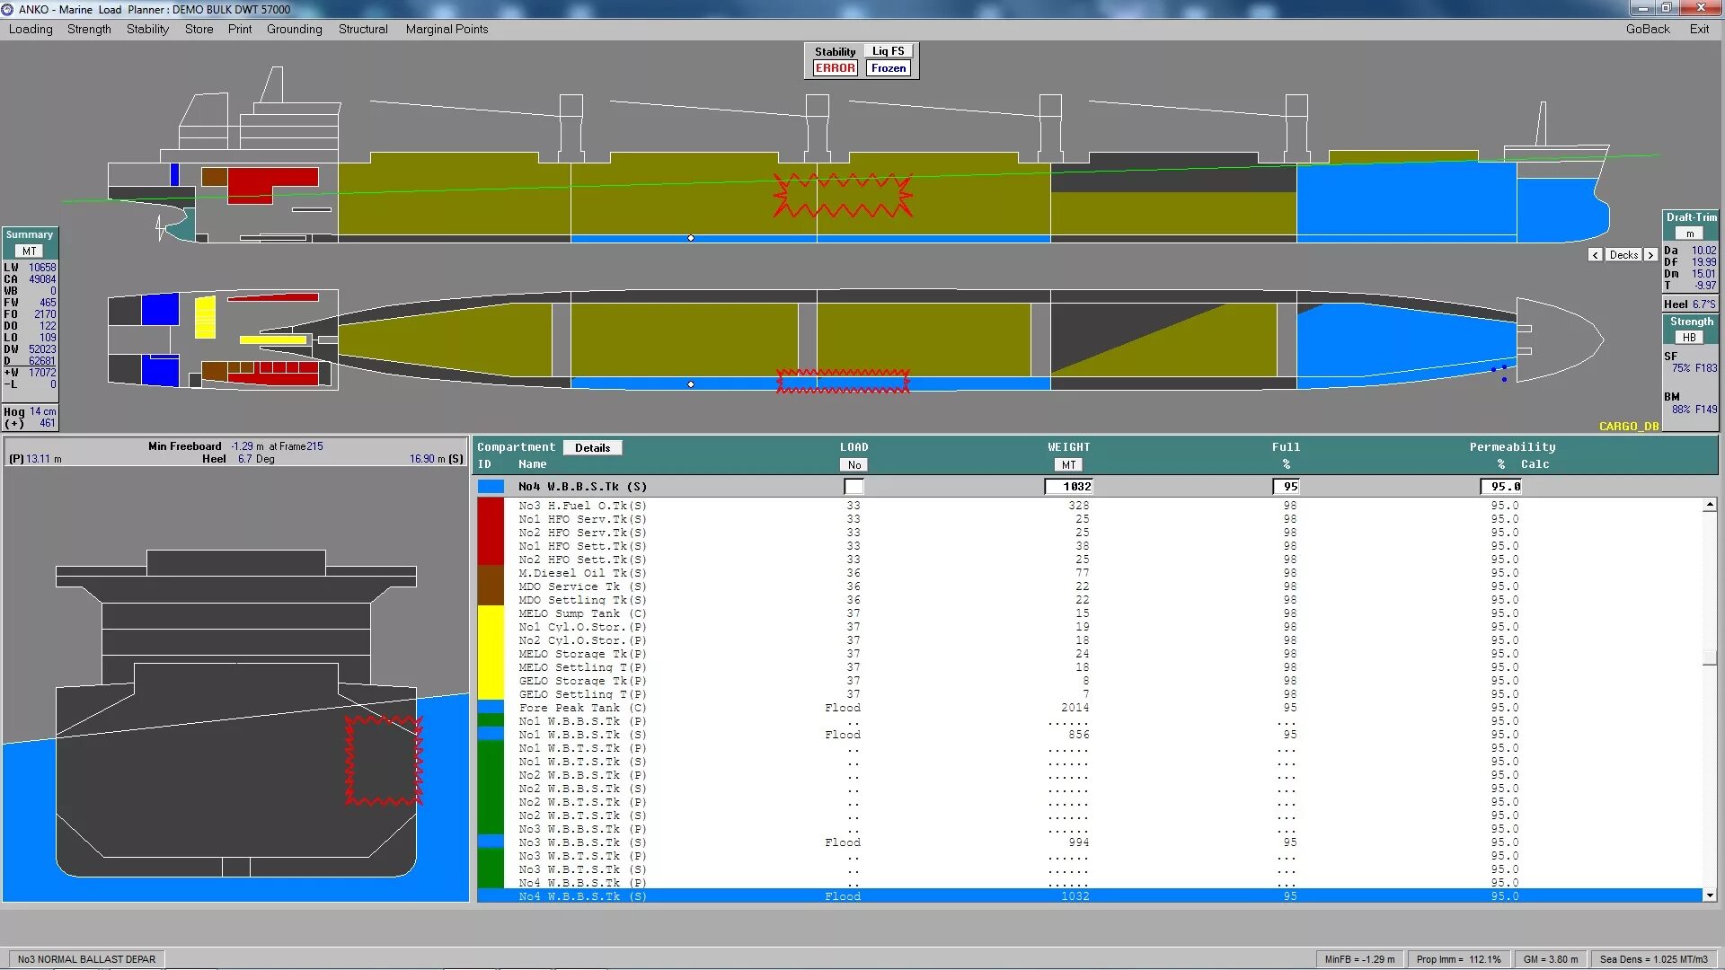Click the red ERROR stability indicator
Viewport: 1725px width, 970px height.
(835, 68)
